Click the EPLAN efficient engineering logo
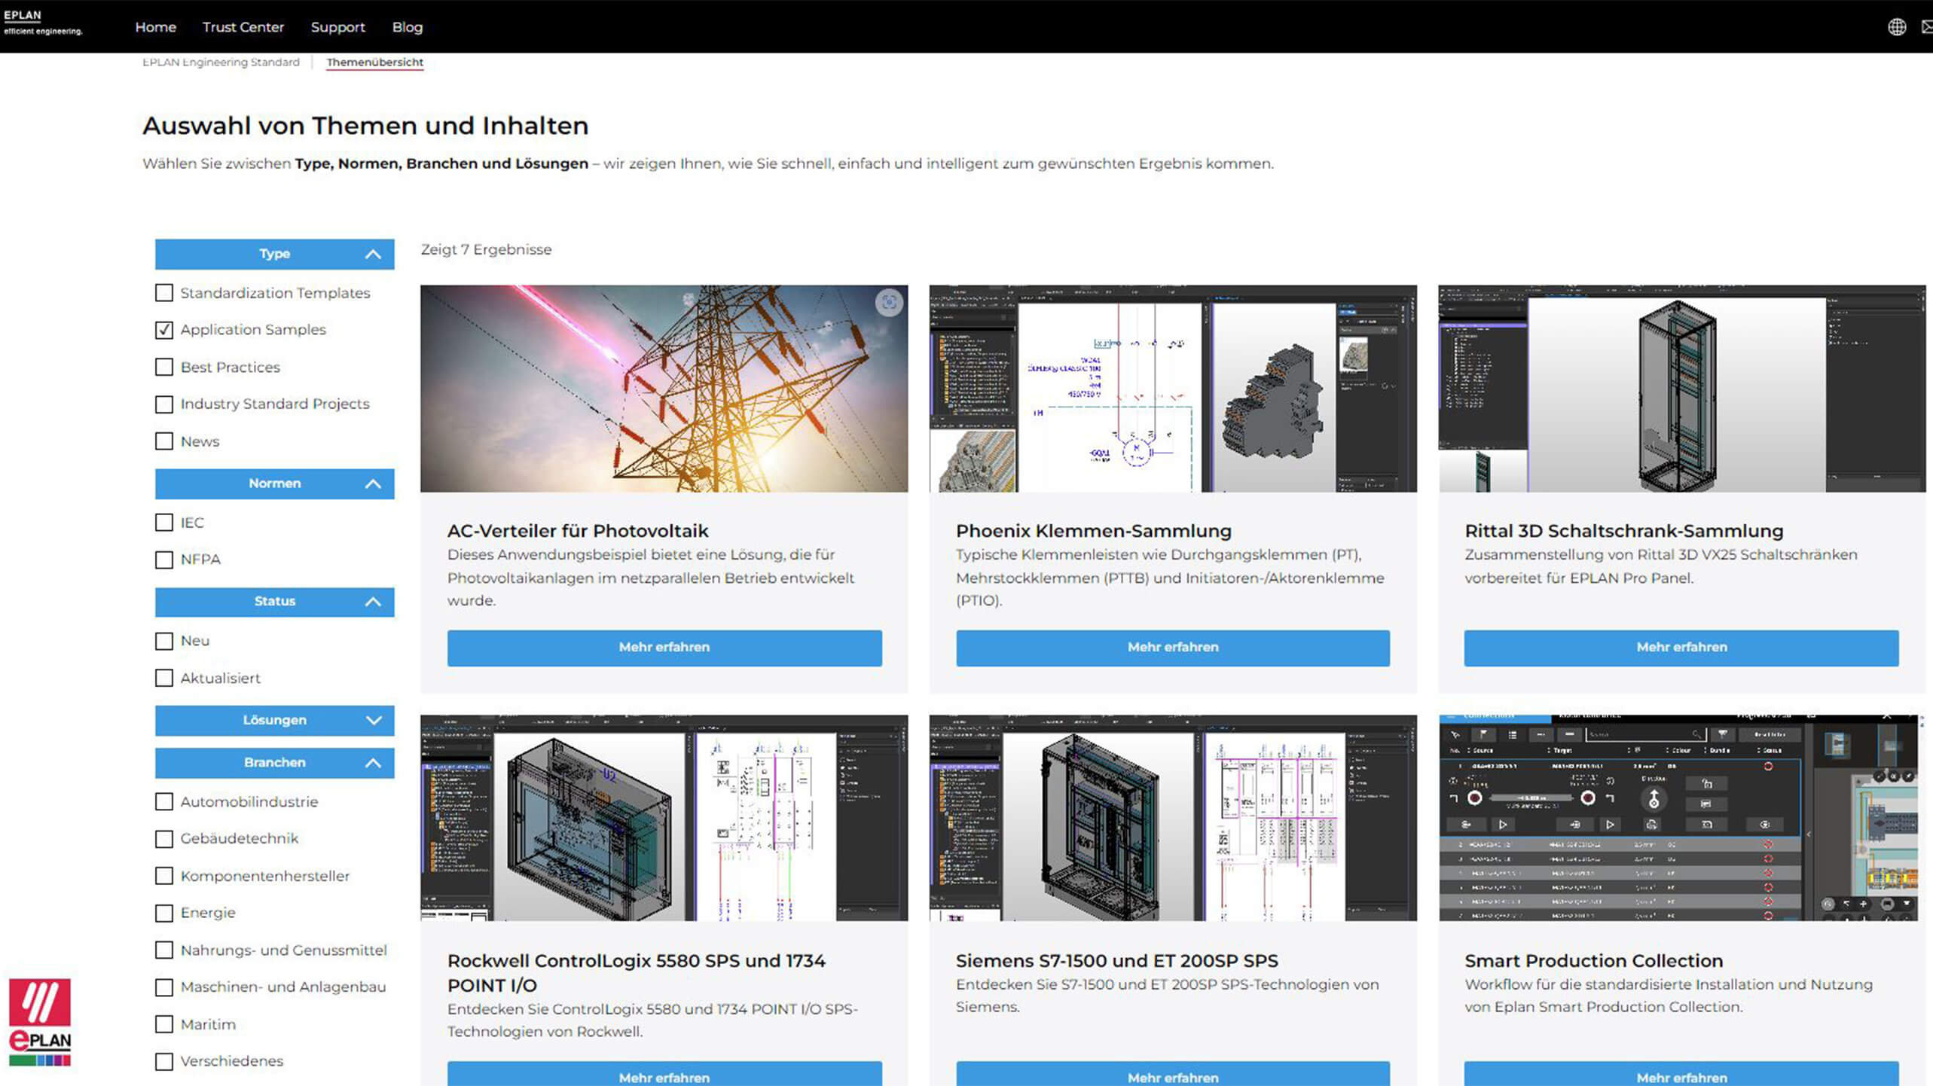This screenshot has height=1086, width=1933. pos(42,23)
